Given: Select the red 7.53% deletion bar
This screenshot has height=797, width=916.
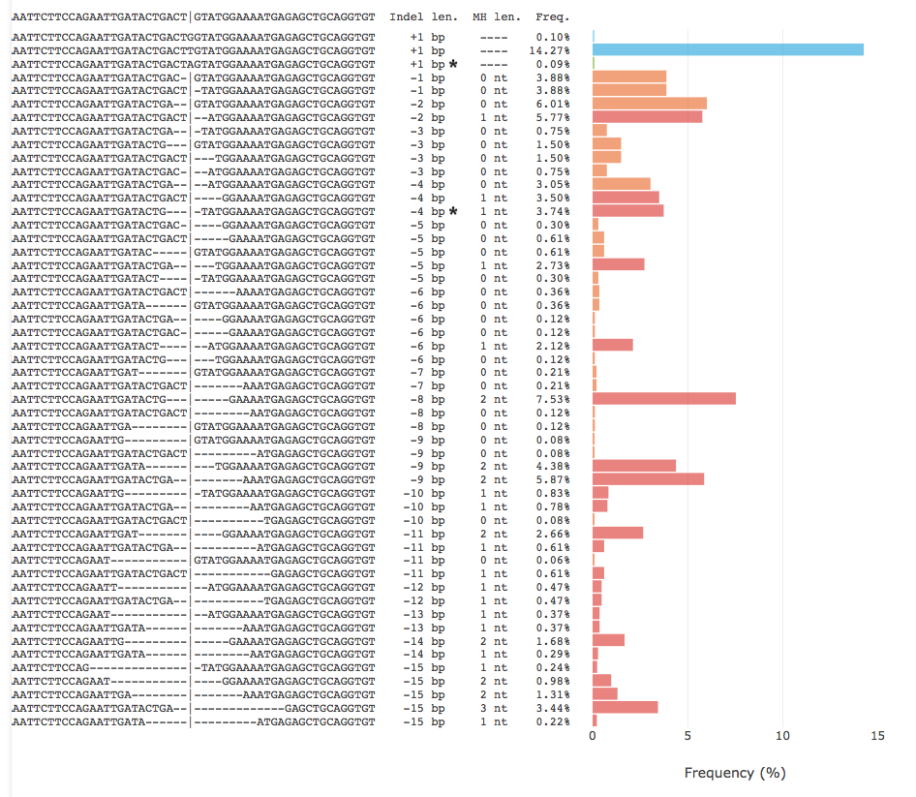Looking at the screenshot, I should point(663,399).
